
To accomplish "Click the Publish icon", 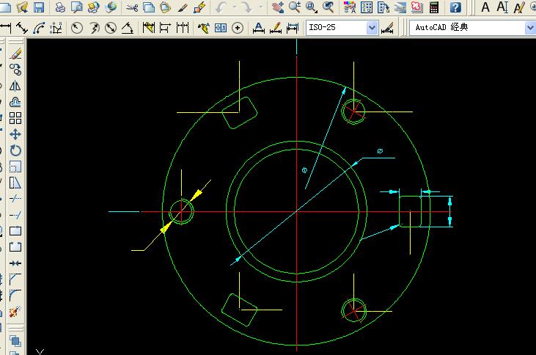I will [x=93, y=7].
